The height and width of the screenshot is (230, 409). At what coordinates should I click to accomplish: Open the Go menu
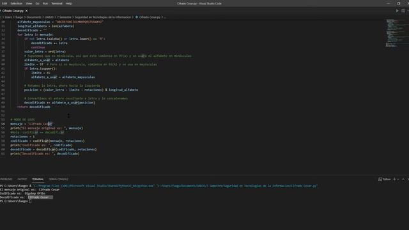pyautogui.click(x=38, y=4)
